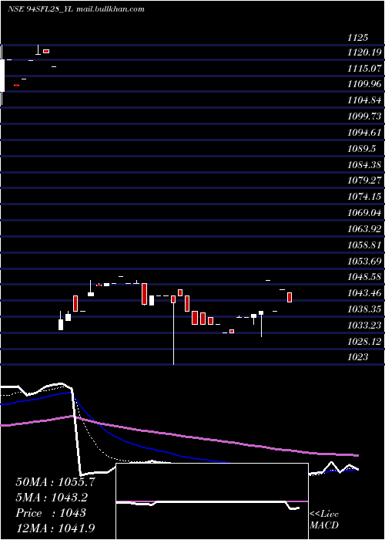The image size is (385, 540).
Task: Click the small red candle near 1120 at top left
Action: pyautogui.click(x=46, y=52)
